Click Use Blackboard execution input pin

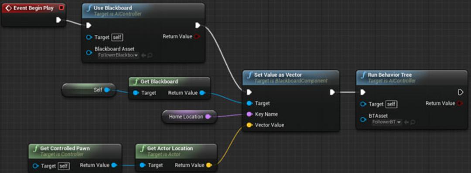(89, 26)
